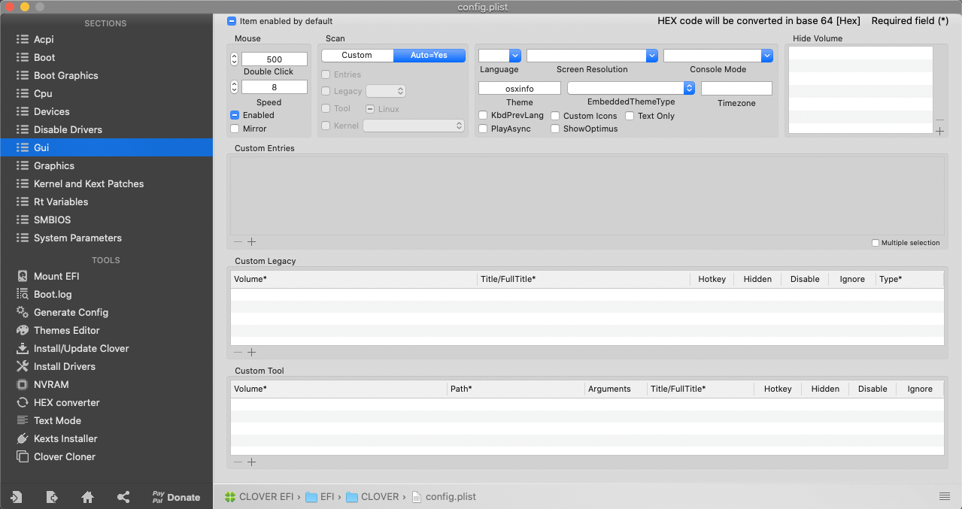Click the share icon in bottom toolbar
Image resolution: width=962 pixels, height=509 pixels.
pyautogui.click(x=123, y=497)
